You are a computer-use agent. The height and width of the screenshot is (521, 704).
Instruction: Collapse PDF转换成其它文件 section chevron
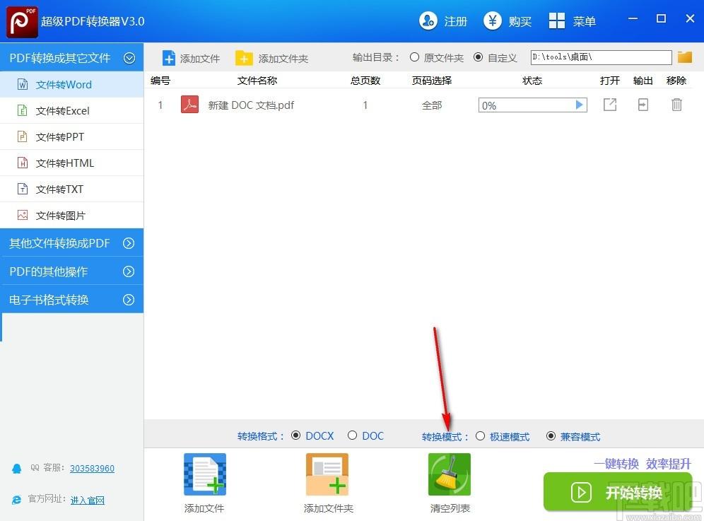(129, 58)
